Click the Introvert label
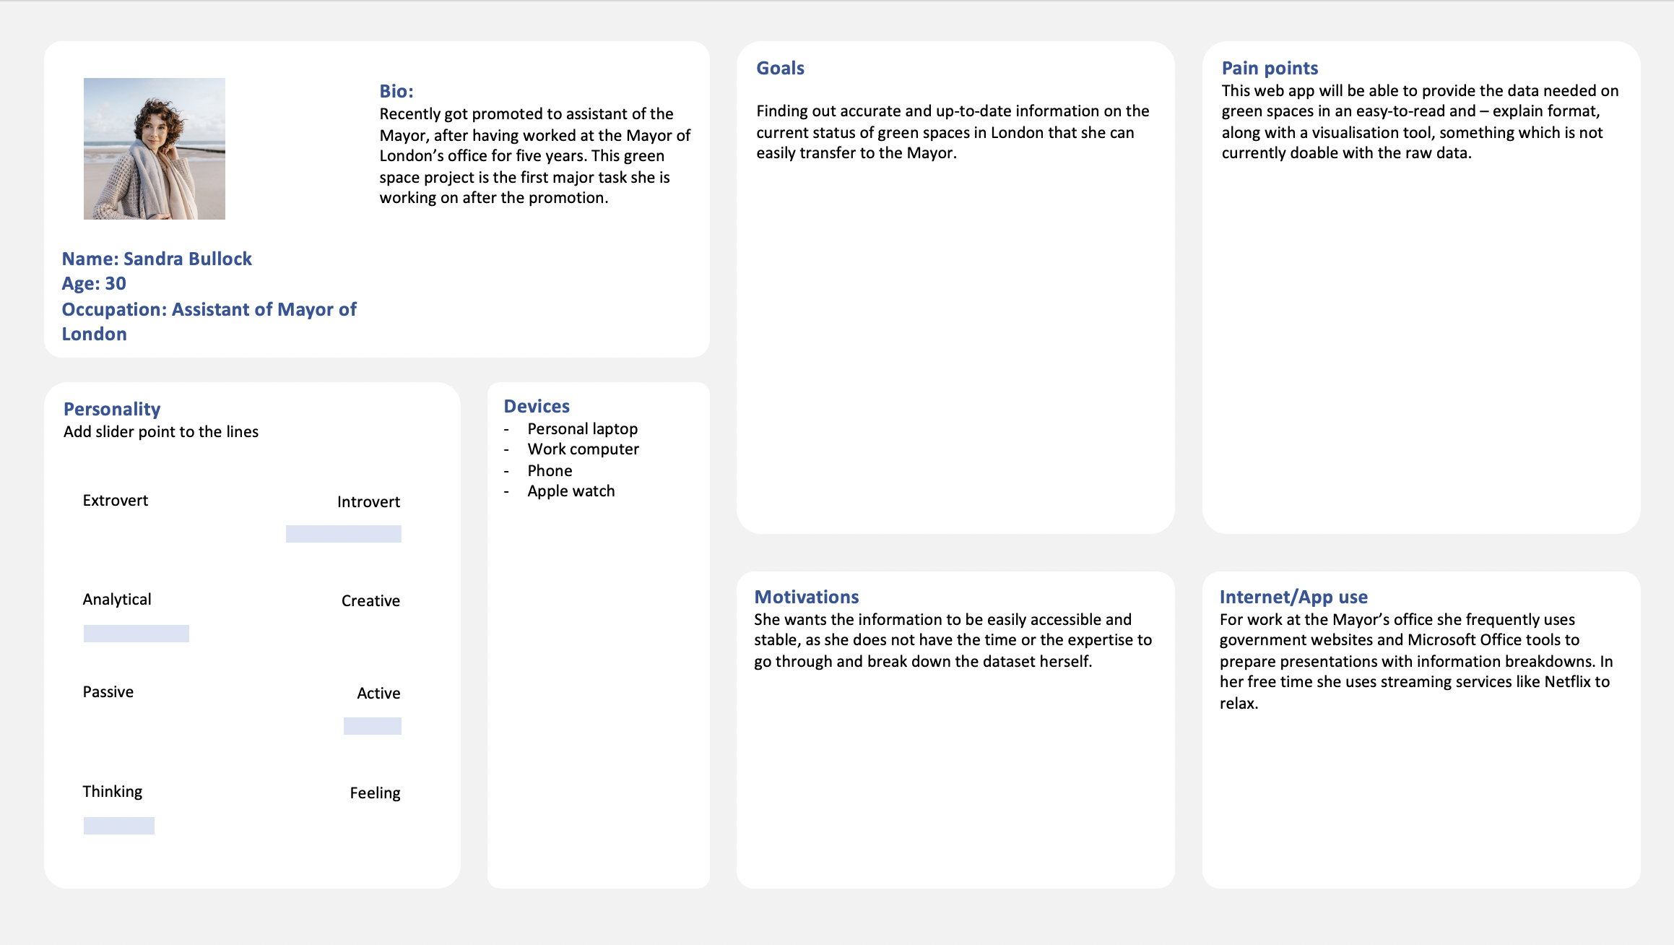Image resolution: width=1674 pixels, height=945 pixels. point(368,502)
